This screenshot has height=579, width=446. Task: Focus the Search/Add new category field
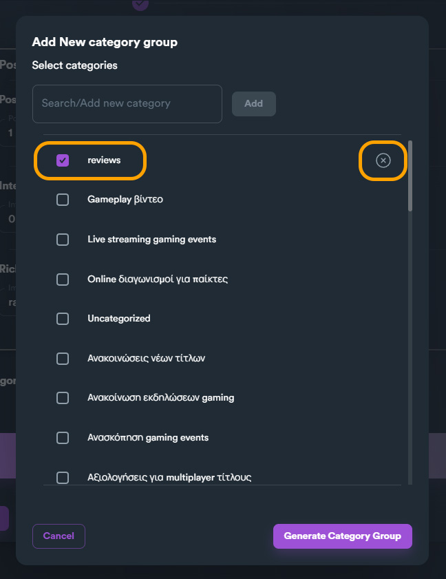tap(127, 104)
